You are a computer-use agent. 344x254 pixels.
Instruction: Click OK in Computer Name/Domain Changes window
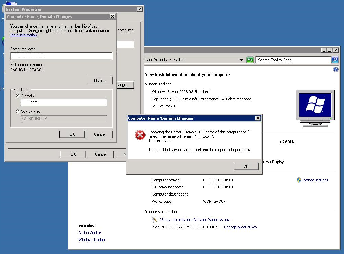click(72, 134)
